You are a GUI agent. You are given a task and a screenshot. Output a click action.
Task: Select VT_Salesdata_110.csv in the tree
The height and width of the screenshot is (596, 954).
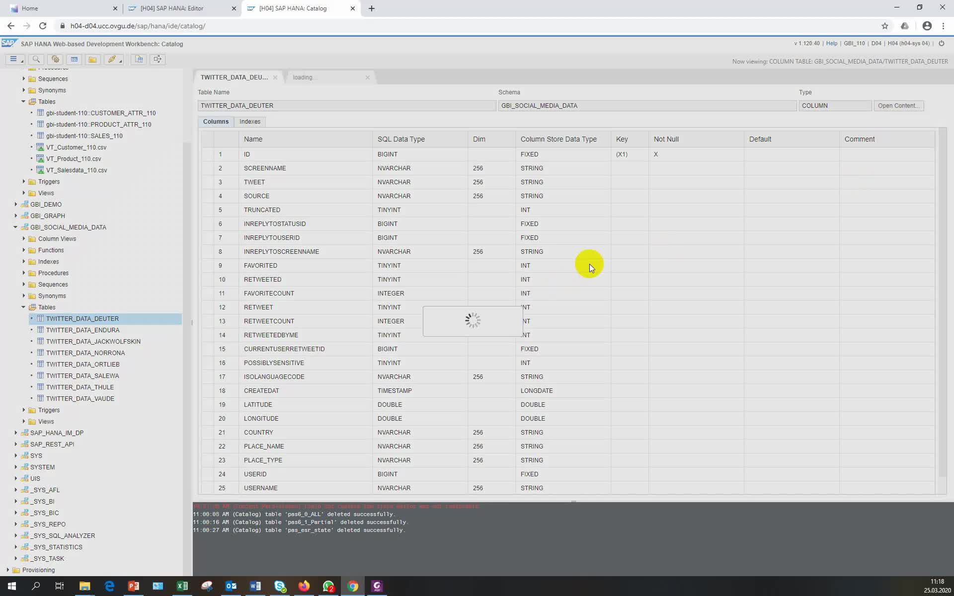(x=77, y=170)
